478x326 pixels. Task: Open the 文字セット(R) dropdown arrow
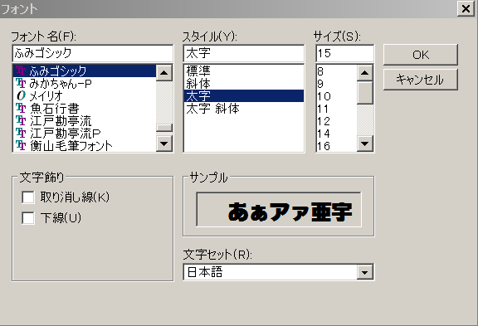[x=365, y=272]
